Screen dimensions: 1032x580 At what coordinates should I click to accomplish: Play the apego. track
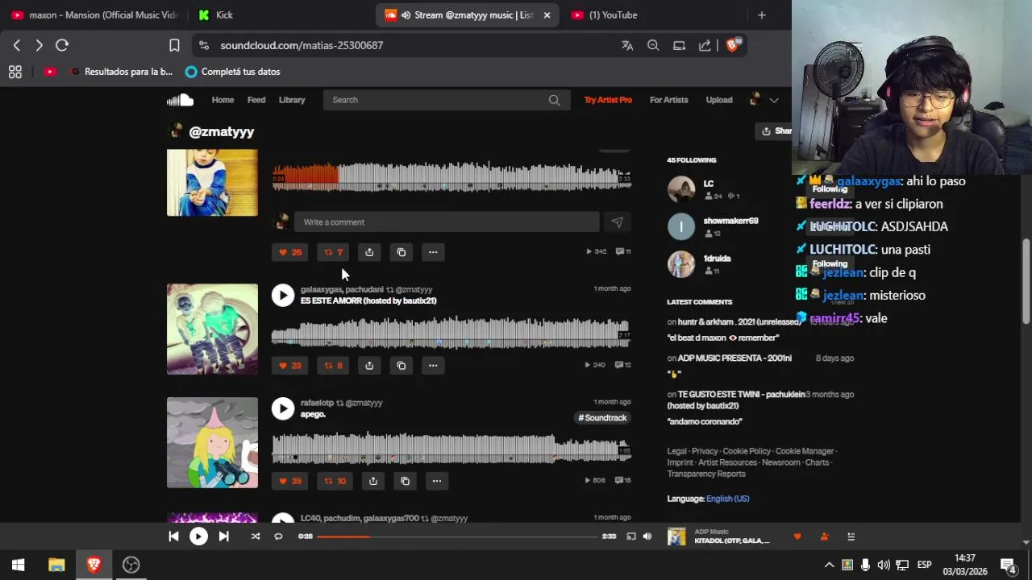click(283, 408)
